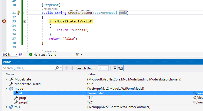Image resolution: width=203 pixels, height=111 pixels.
Task: Click the find previous up arrow
Action: [66, 68]
